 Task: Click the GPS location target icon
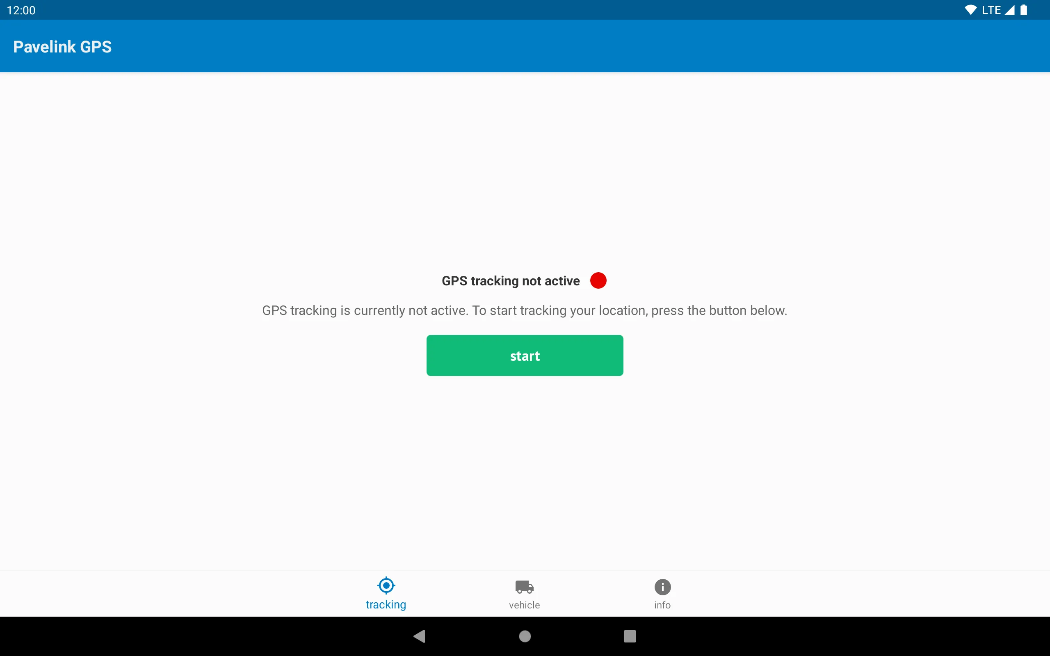point(386,585)
